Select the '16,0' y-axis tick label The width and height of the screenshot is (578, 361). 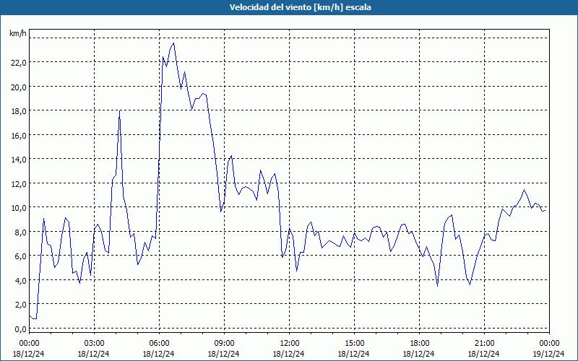pos(19,135)
